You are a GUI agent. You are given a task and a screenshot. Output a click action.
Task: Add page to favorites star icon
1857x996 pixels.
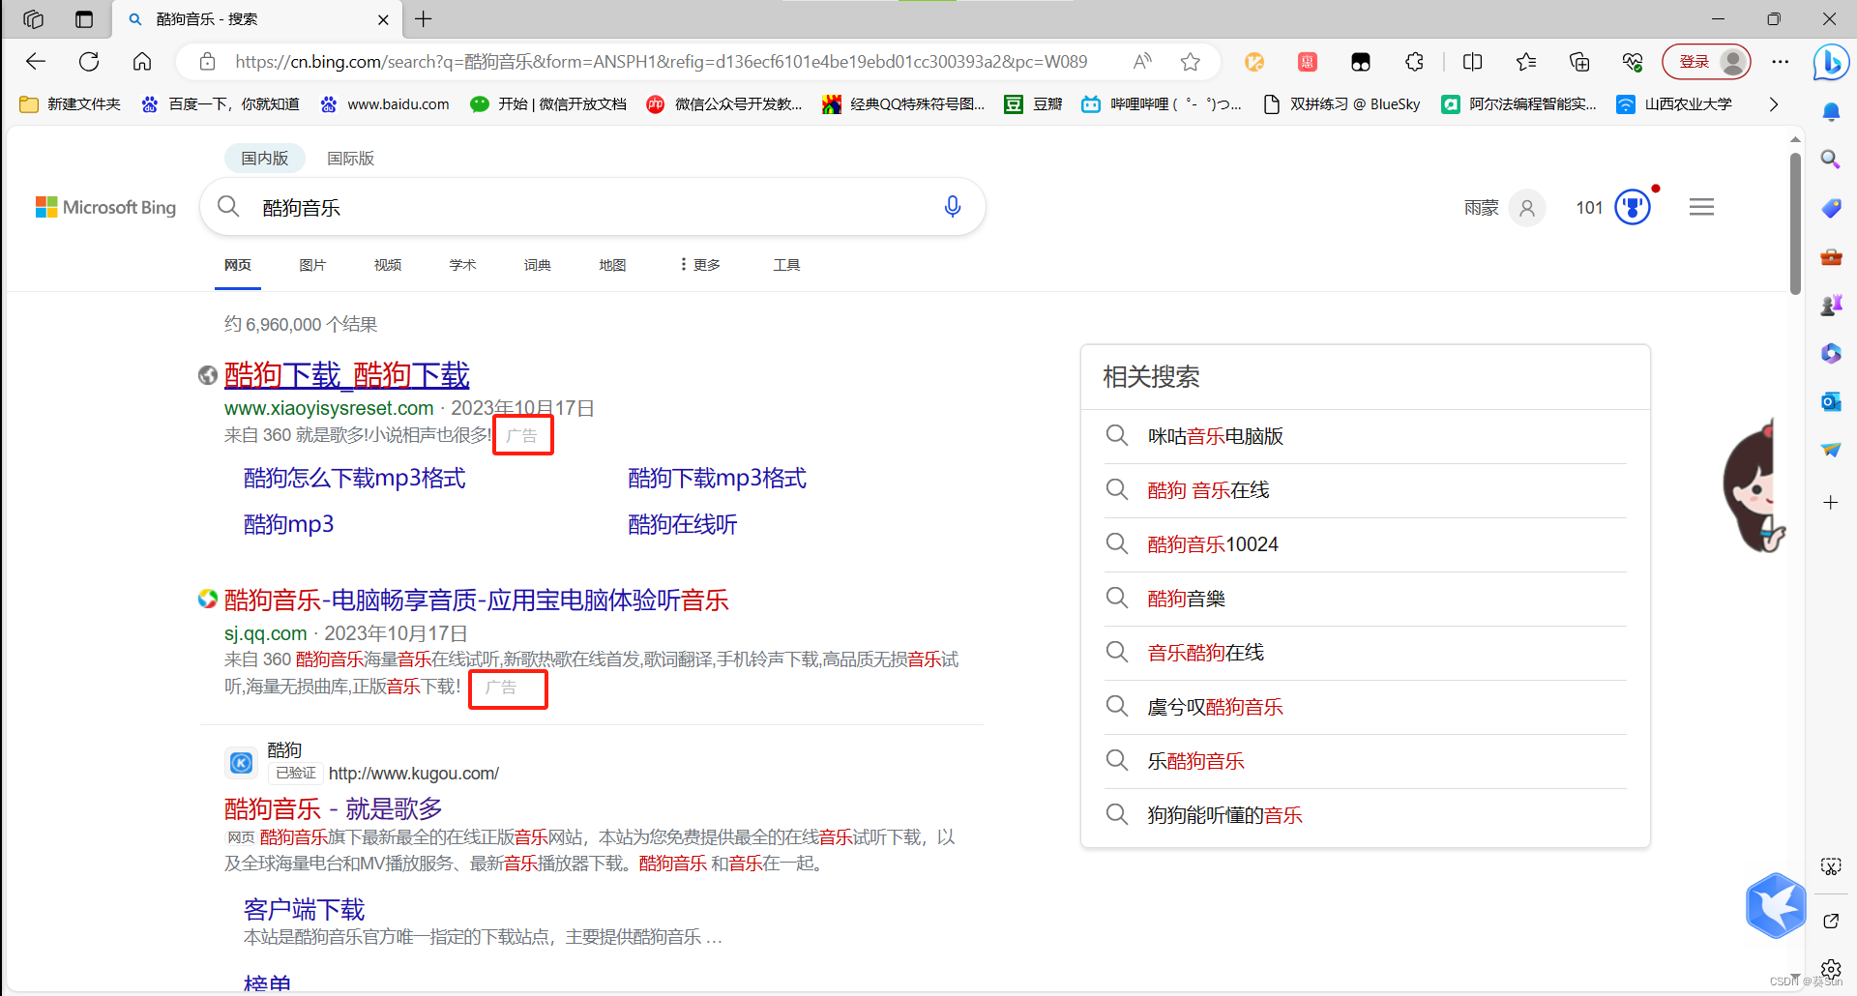pyautogui.click(x=1191, y=62)
